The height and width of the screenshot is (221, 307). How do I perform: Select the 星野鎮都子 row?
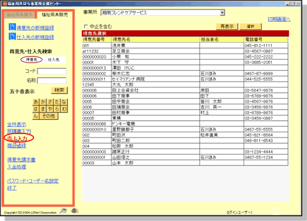[185, 129]
